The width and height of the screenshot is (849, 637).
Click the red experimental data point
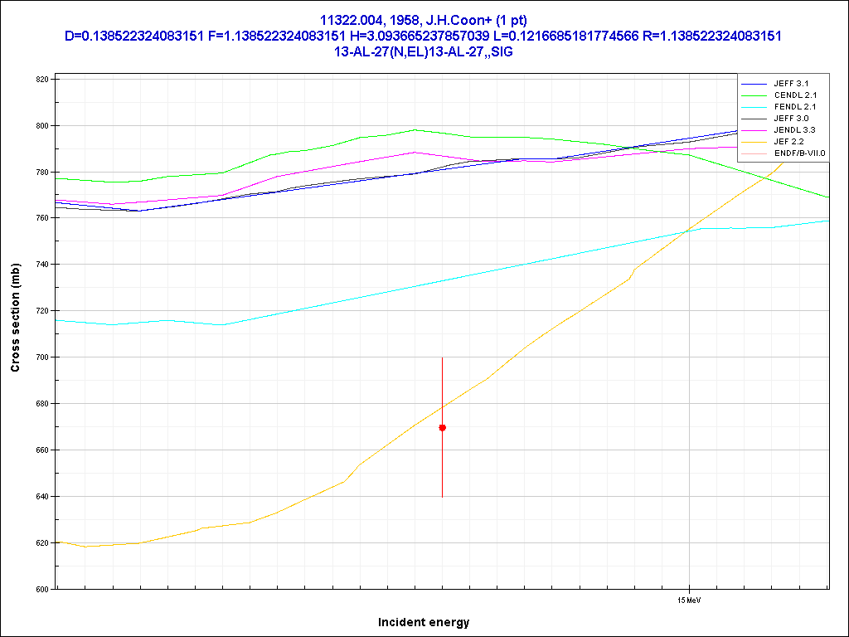[442, 427]
